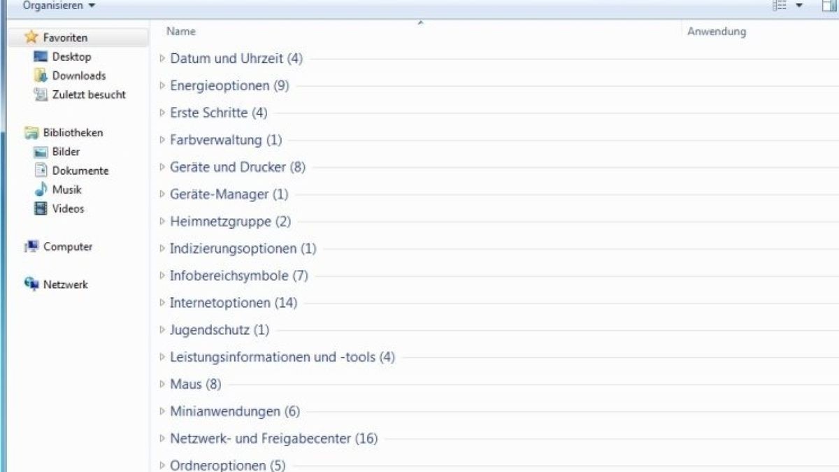The width and height of the screenshot is (839, 472).
Task: Select the Desktop icon in sidebar
Action: 41,57
